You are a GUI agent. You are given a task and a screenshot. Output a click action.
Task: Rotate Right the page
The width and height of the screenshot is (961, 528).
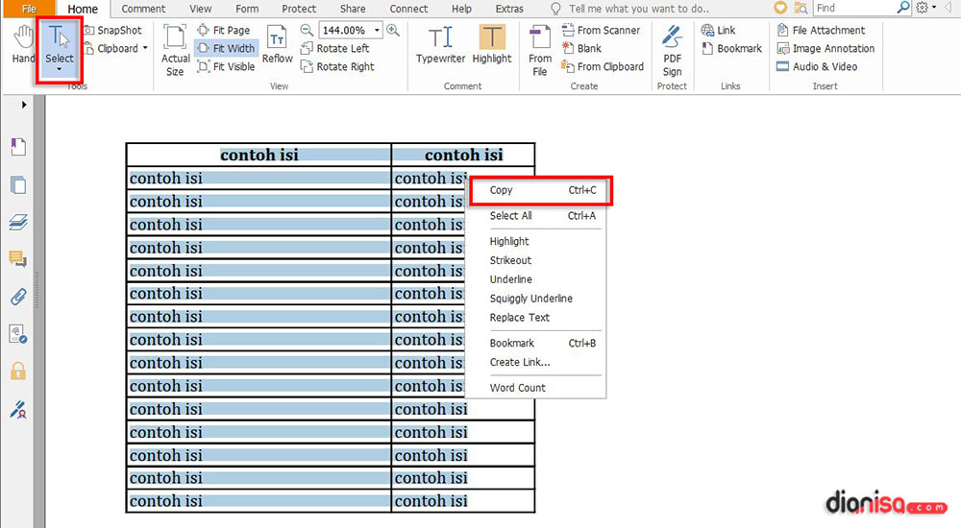[x=337, y=67]
